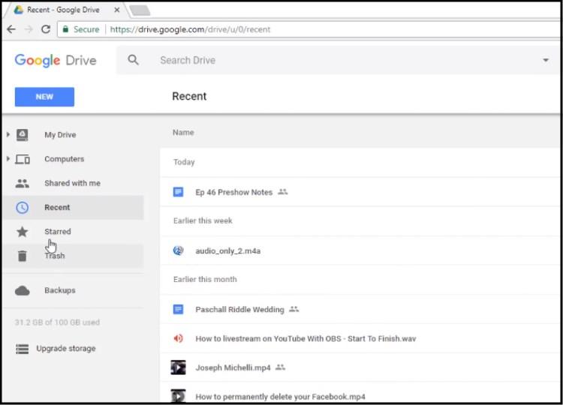Select How to permanently delete your Facebook.mp4
The image size is (563, 405).
coord(280,397)
